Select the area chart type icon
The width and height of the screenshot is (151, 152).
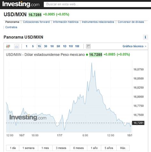(x=17, y=46)
